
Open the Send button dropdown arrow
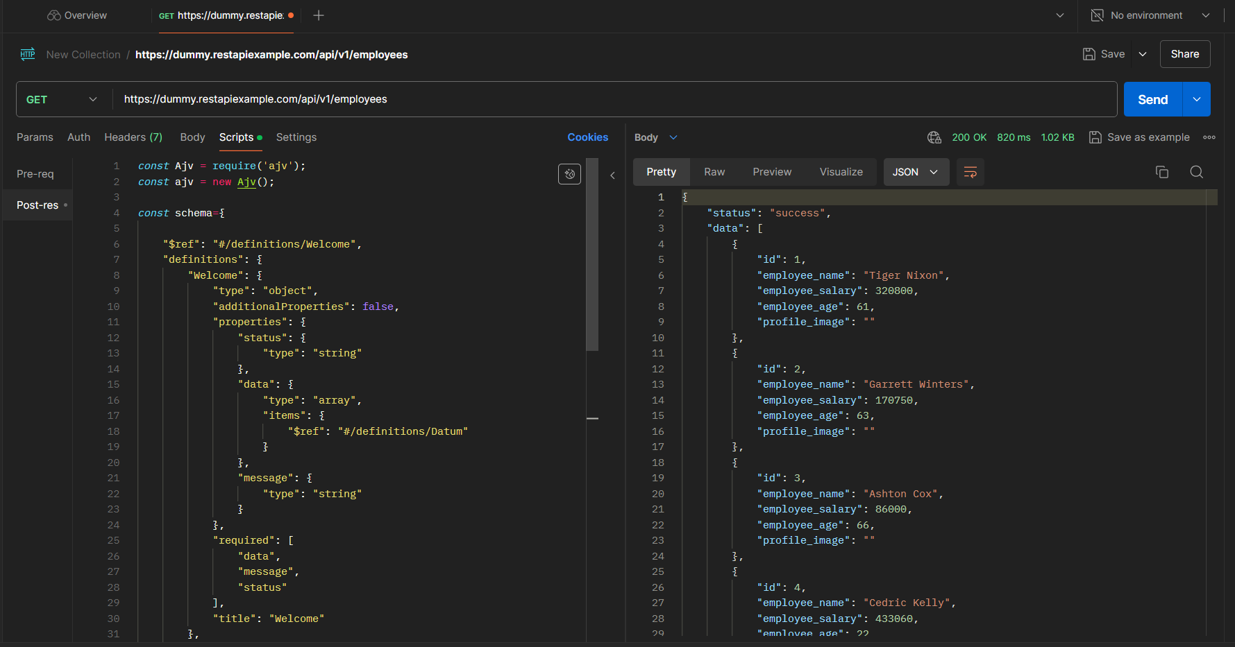pyautogui.click(x=1196, y=99)
